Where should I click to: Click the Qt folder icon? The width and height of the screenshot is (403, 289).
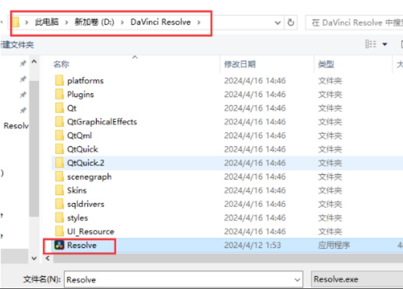tap(59, 108)
